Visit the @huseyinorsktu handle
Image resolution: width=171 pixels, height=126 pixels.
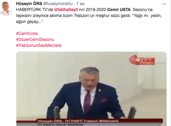click(x=58, y=4)
